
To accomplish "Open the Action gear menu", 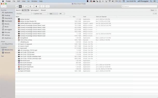I will 37,6.
